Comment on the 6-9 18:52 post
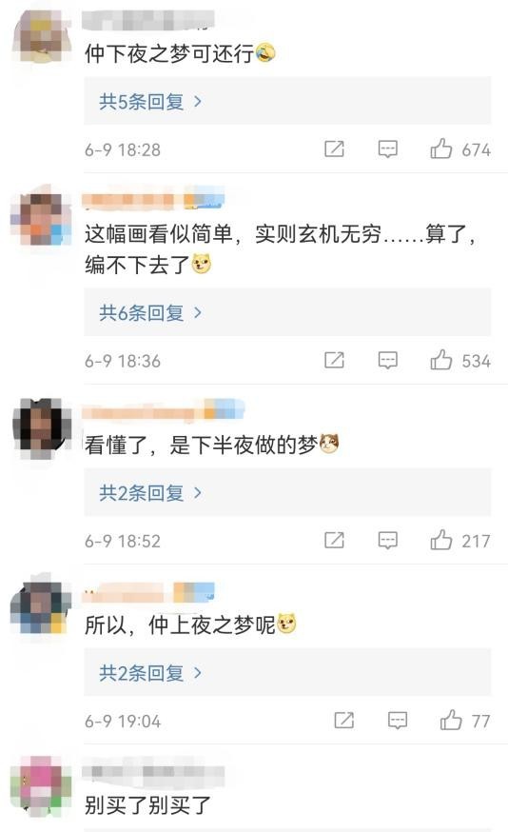This screenshot has height=832, width=508. point(387,540)
